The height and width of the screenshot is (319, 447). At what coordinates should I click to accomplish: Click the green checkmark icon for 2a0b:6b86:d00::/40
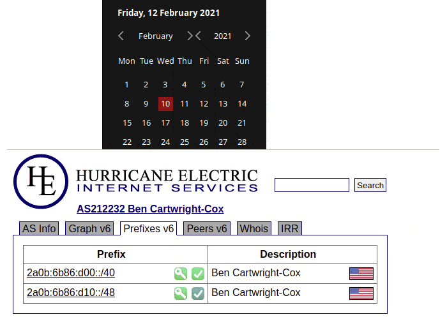click(x=198, y=274)
